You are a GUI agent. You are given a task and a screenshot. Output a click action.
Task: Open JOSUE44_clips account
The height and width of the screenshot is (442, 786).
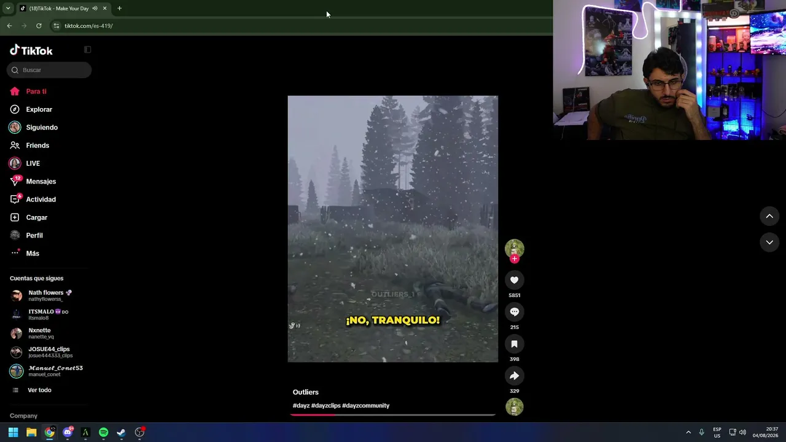coord(42,352)
